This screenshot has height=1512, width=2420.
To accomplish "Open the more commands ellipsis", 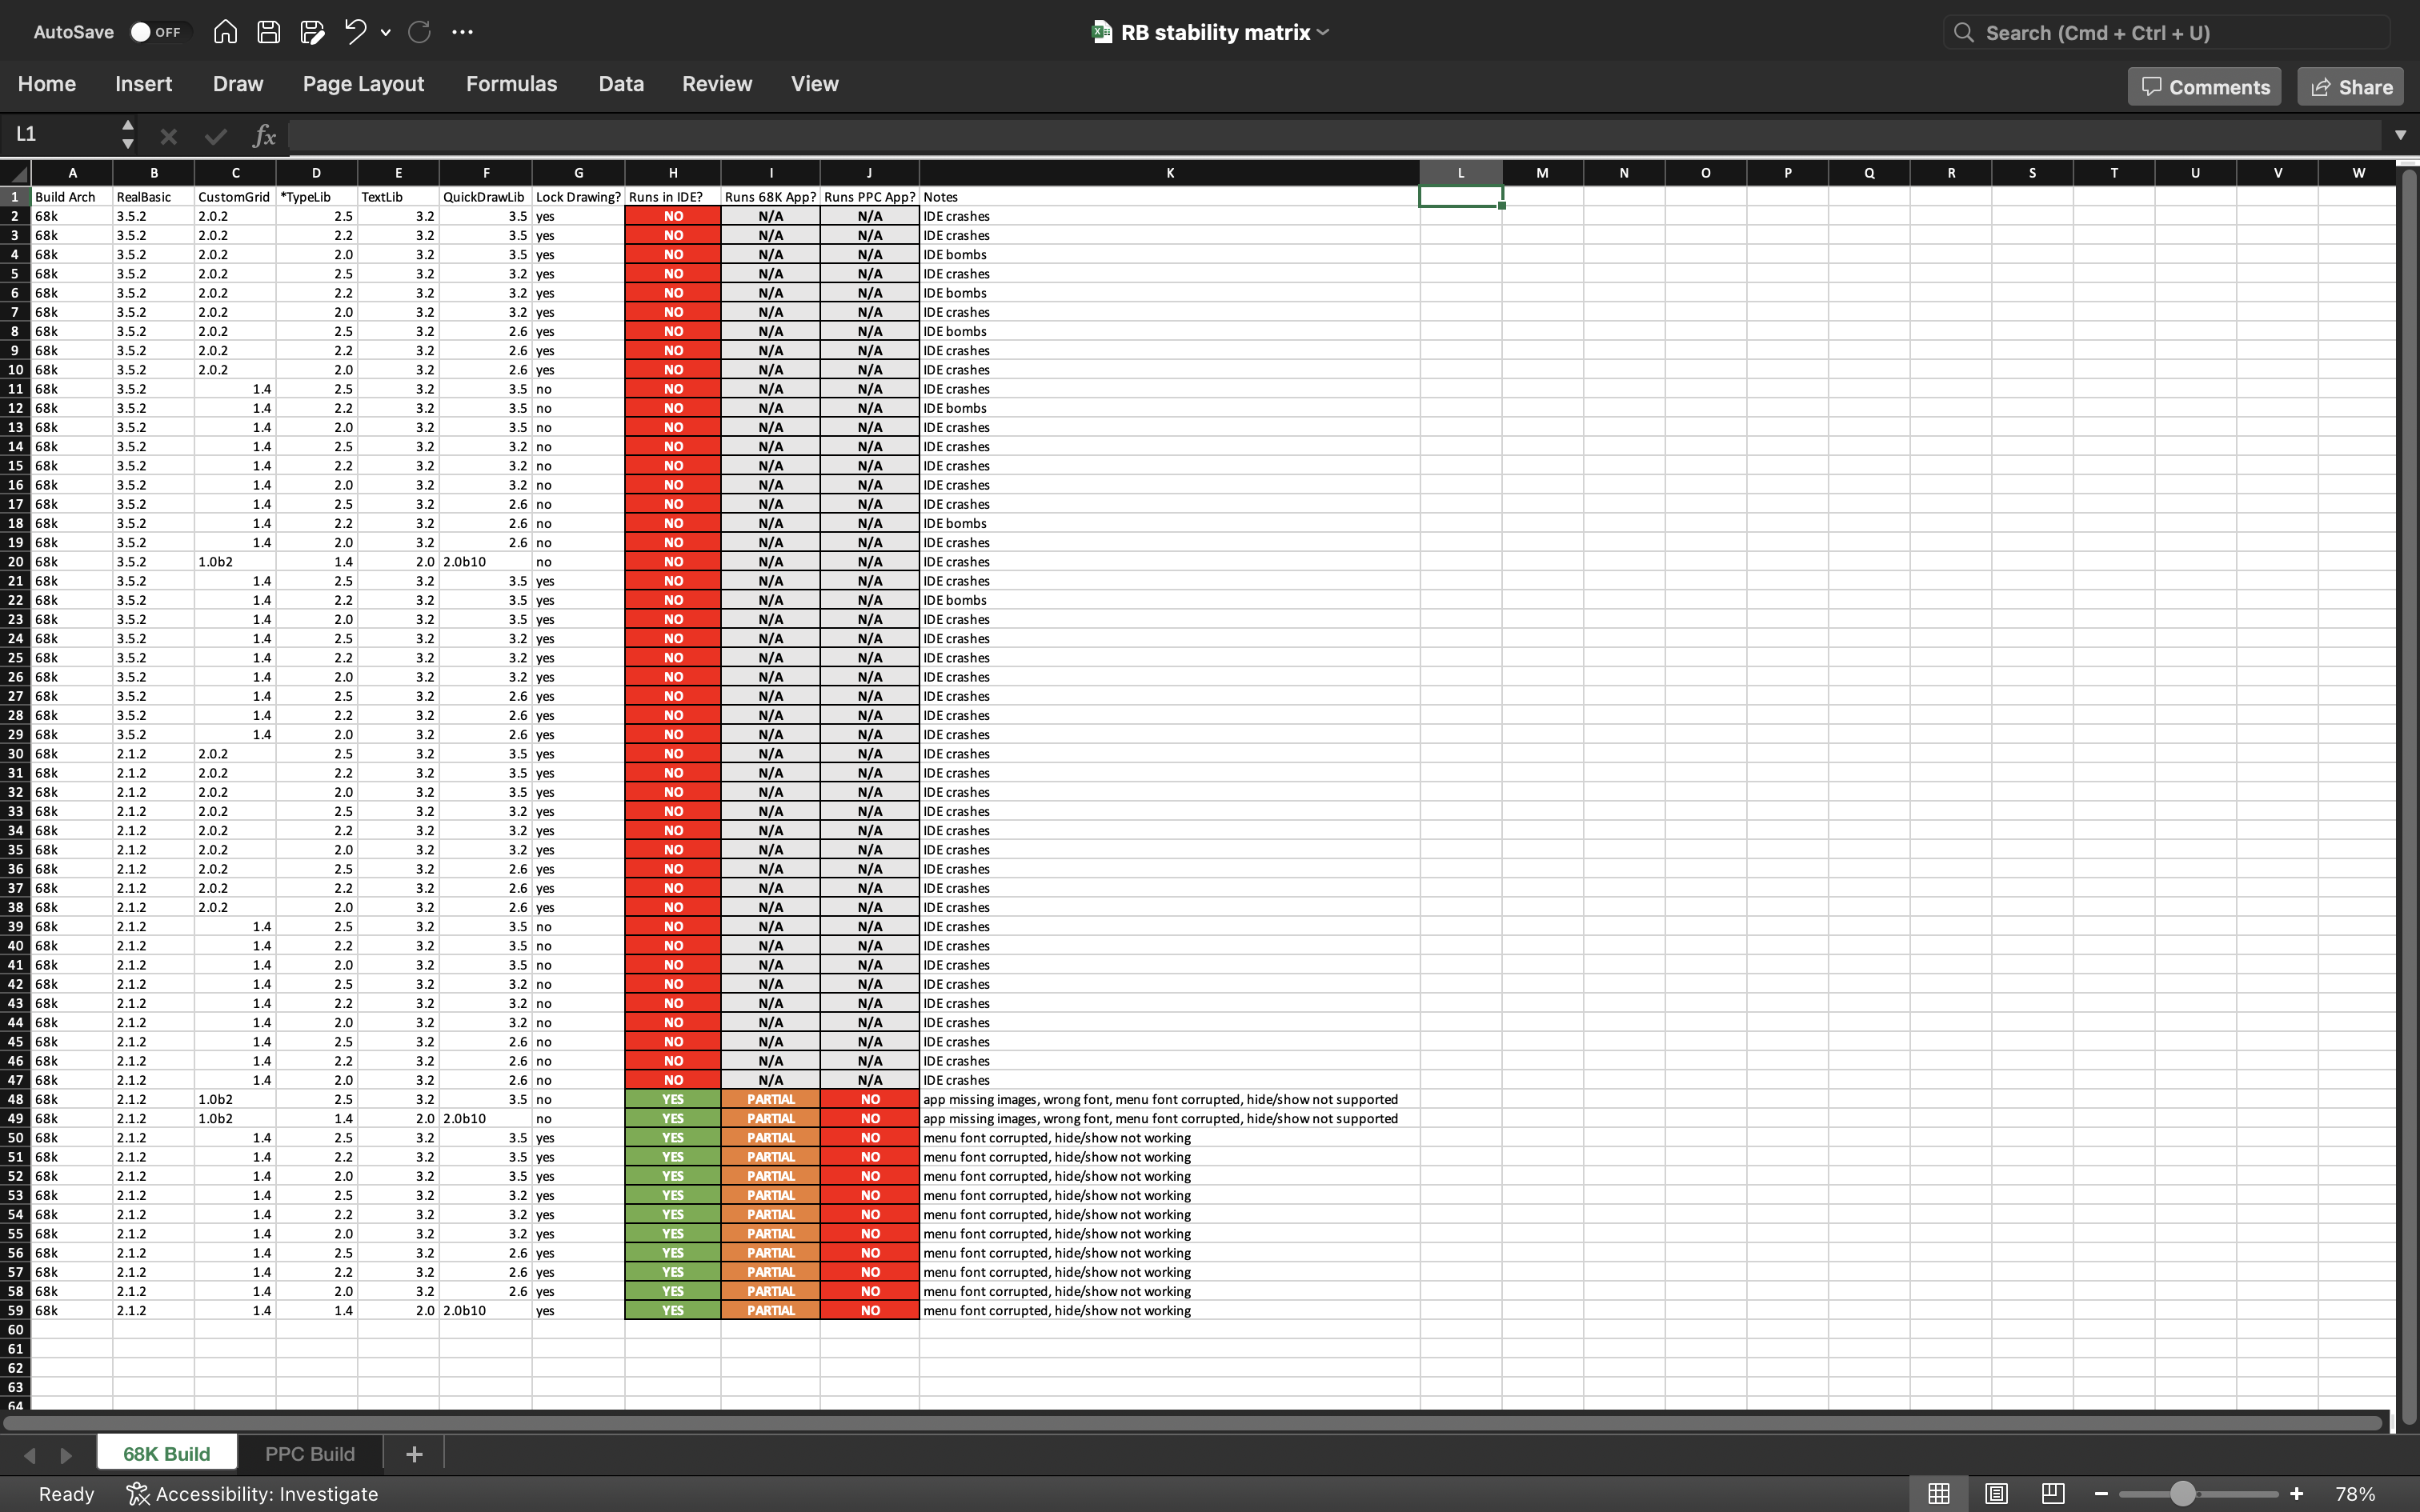I will (462, 32).
